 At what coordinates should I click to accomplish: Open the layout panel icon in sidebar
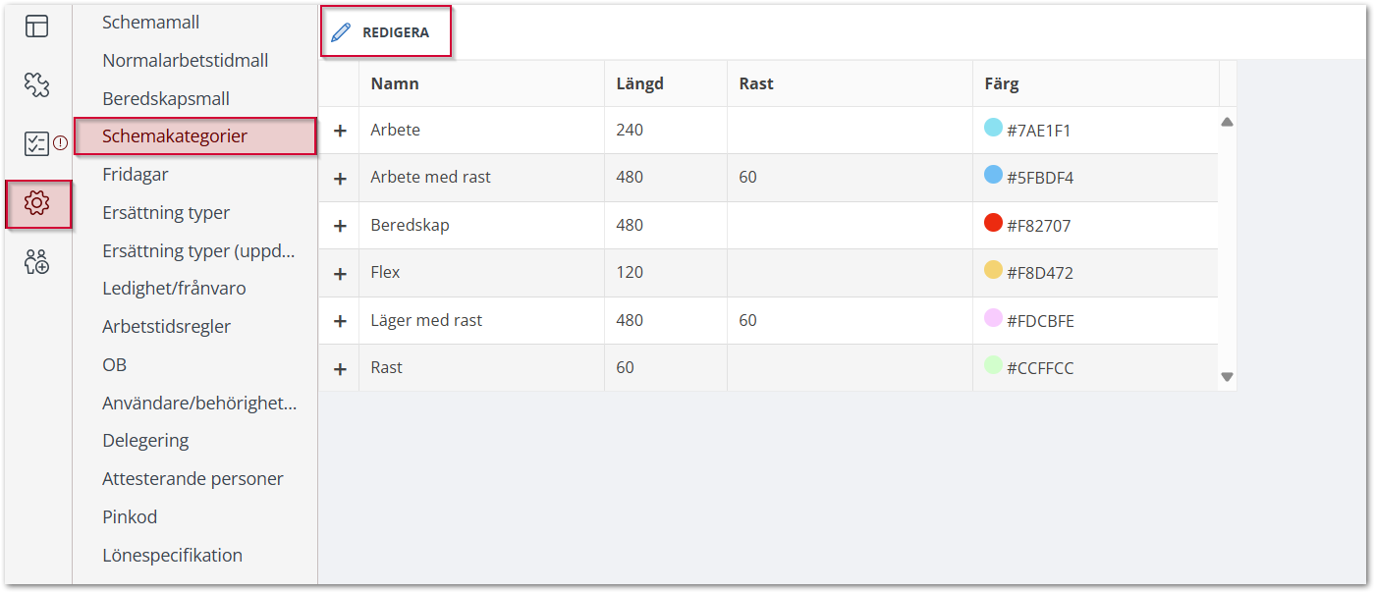point(36,27)
